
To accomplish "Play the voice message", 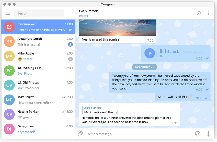I will [150, 53].
